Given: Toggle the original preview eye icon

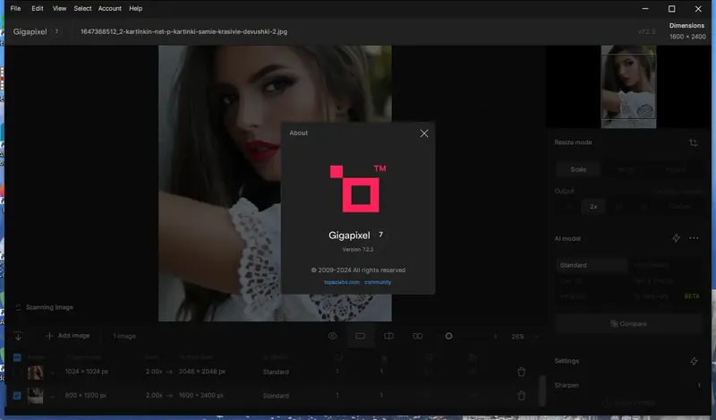Looking at the screenshot, I should 332,336.
